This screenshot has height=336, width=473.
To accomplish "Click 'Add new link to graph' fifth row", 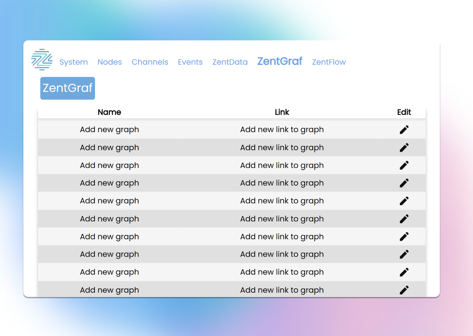I will pos(282,201).
